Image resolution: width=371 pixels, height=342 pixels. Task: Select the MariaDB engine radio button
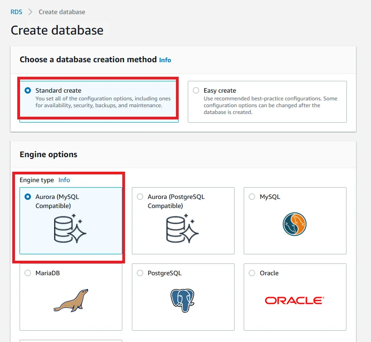point(28,273)
